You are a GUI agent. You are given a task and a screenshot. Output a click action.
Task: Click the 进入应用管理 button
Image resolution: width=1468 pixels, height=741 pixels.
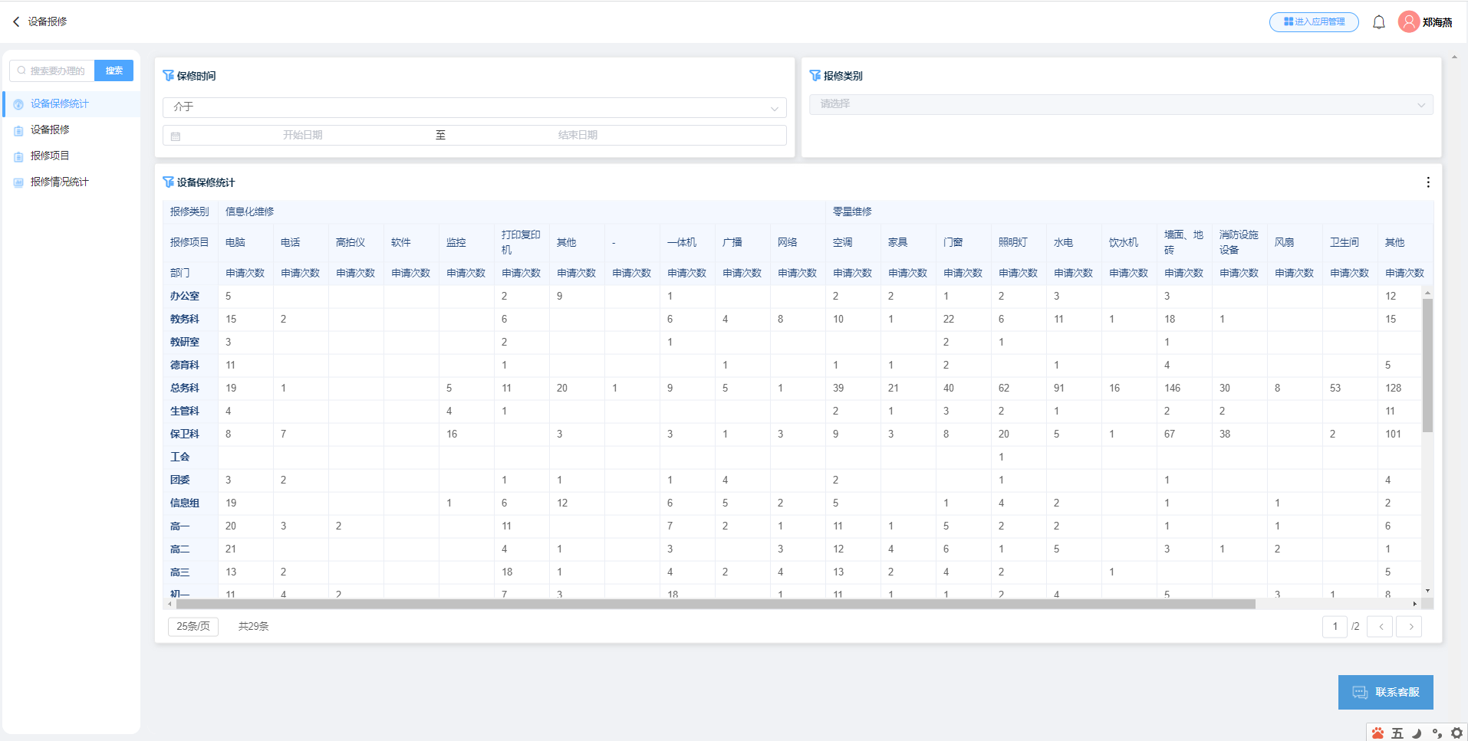point(1313,22)
